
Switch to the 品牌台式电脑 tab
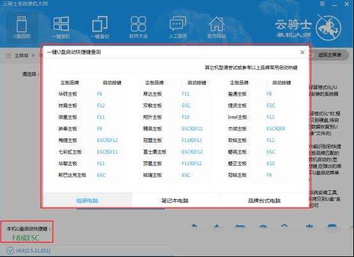tap(264, 200)
